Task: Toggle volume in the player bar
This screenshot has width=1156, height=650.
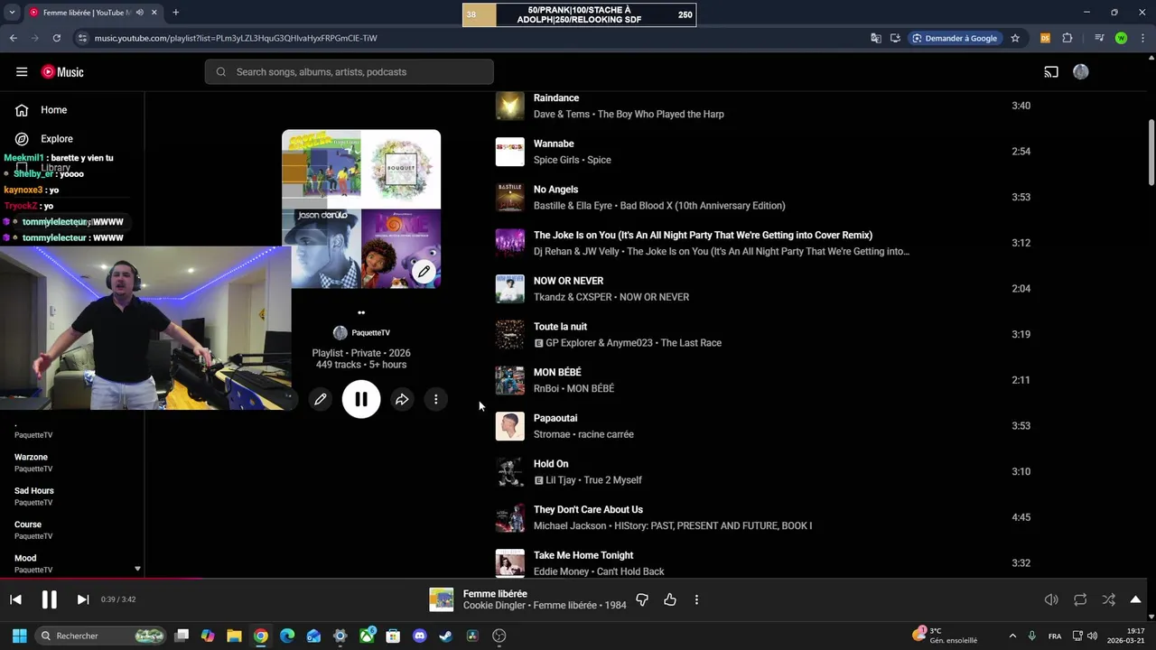Action: (x=1051, y=599)
